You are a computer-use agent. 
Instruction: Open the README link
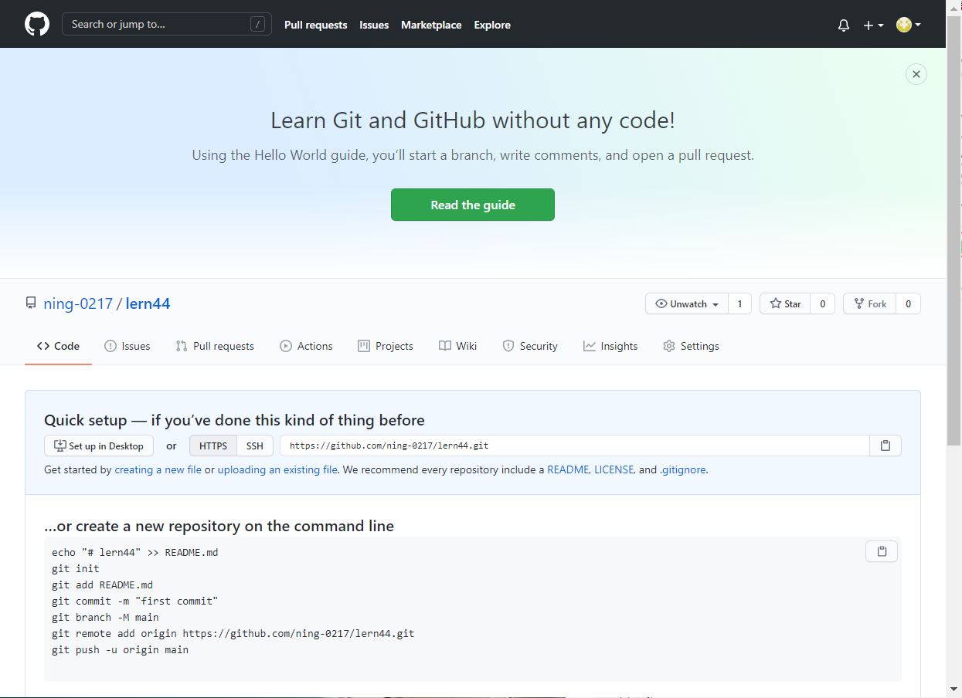coord(568,469)
